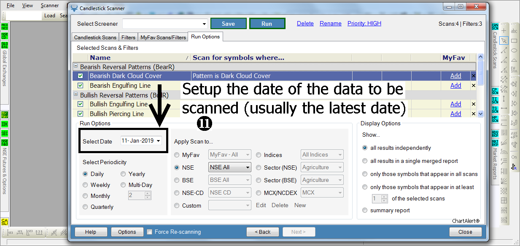Remove the Bullish Piercing Line scan row
Screen dimensions: 520x246
(x=473, y=114)
